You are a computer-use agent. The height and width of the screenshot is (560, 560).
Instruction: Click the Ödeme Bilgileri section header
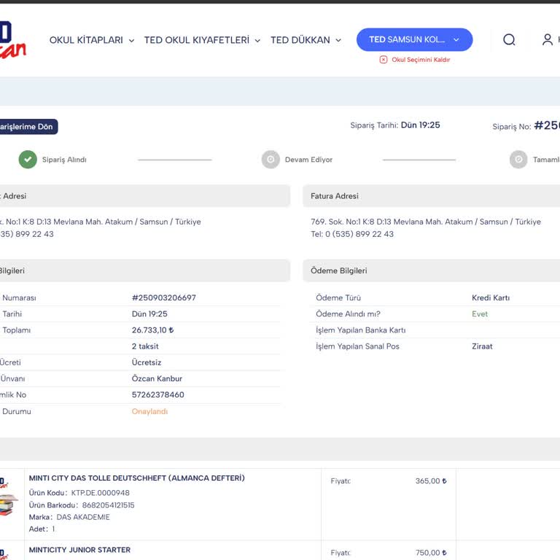click(x=339, y=271)
